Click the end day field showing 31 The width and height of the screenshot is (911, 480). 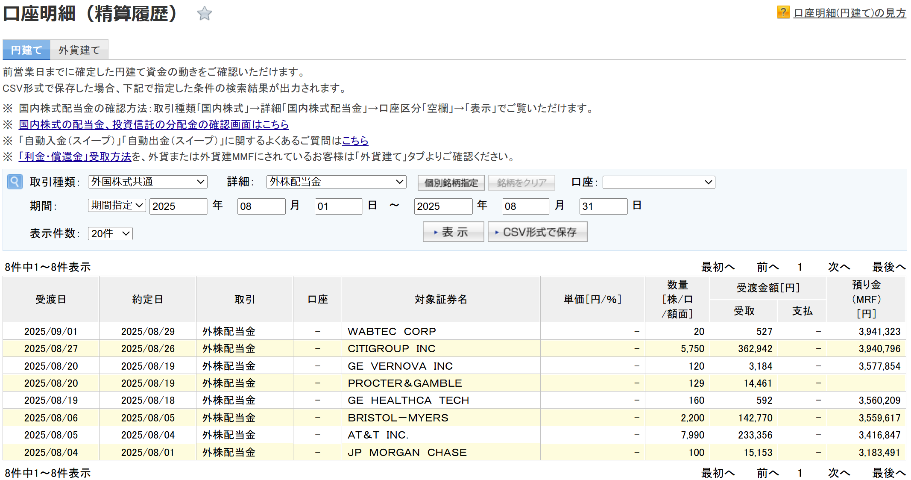click(x=603, y=206)
